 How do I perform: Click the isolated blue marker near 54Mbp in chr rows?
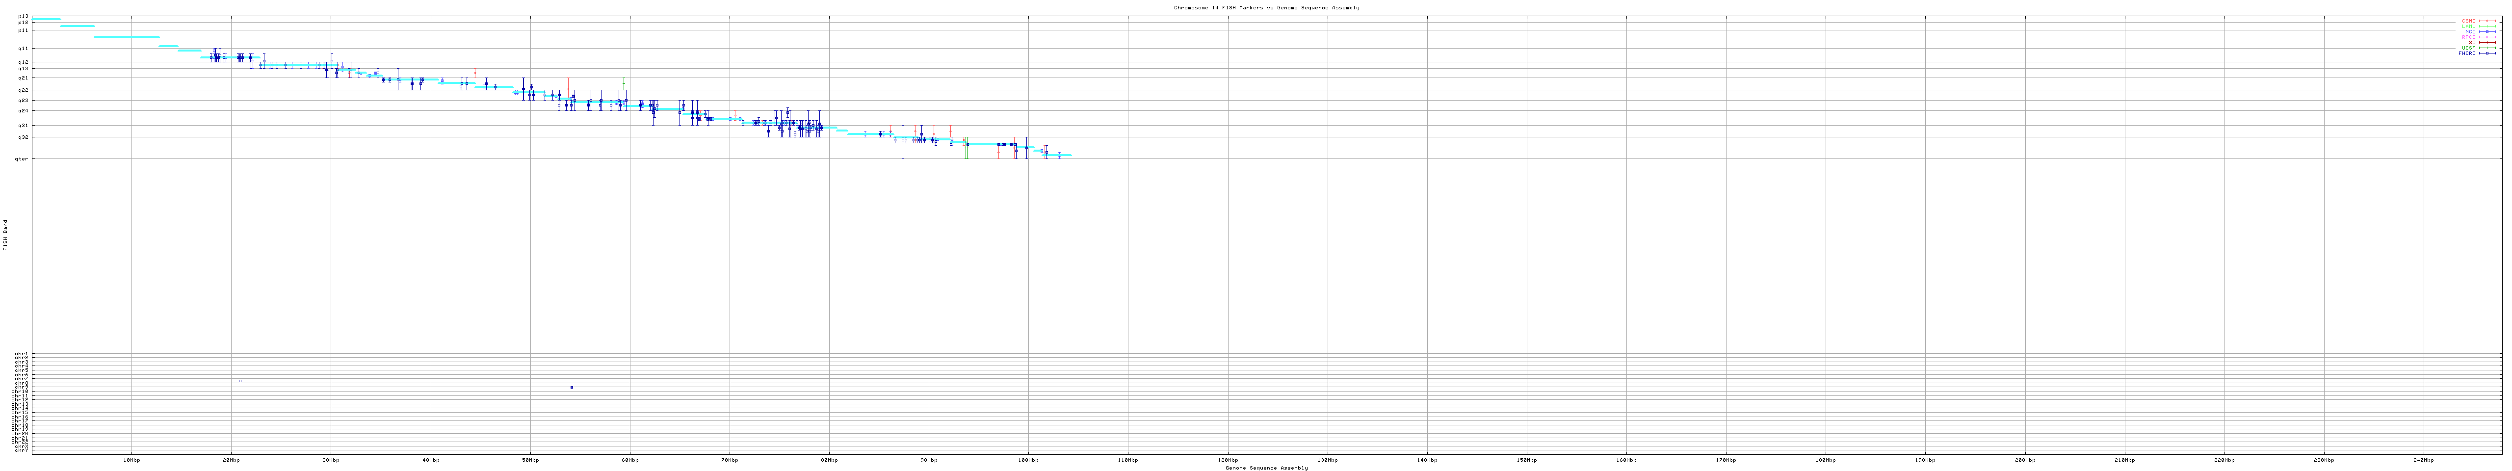pyautogui.click(x=572, y=387)
